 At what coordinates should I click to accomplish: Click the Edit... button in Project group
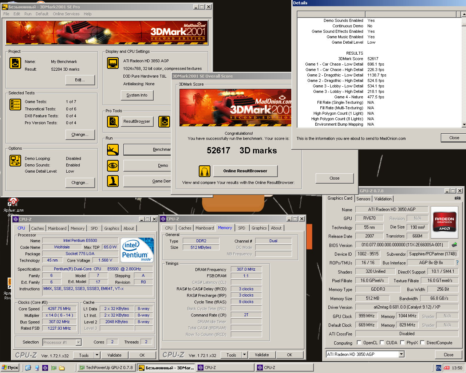coord(80,80)
